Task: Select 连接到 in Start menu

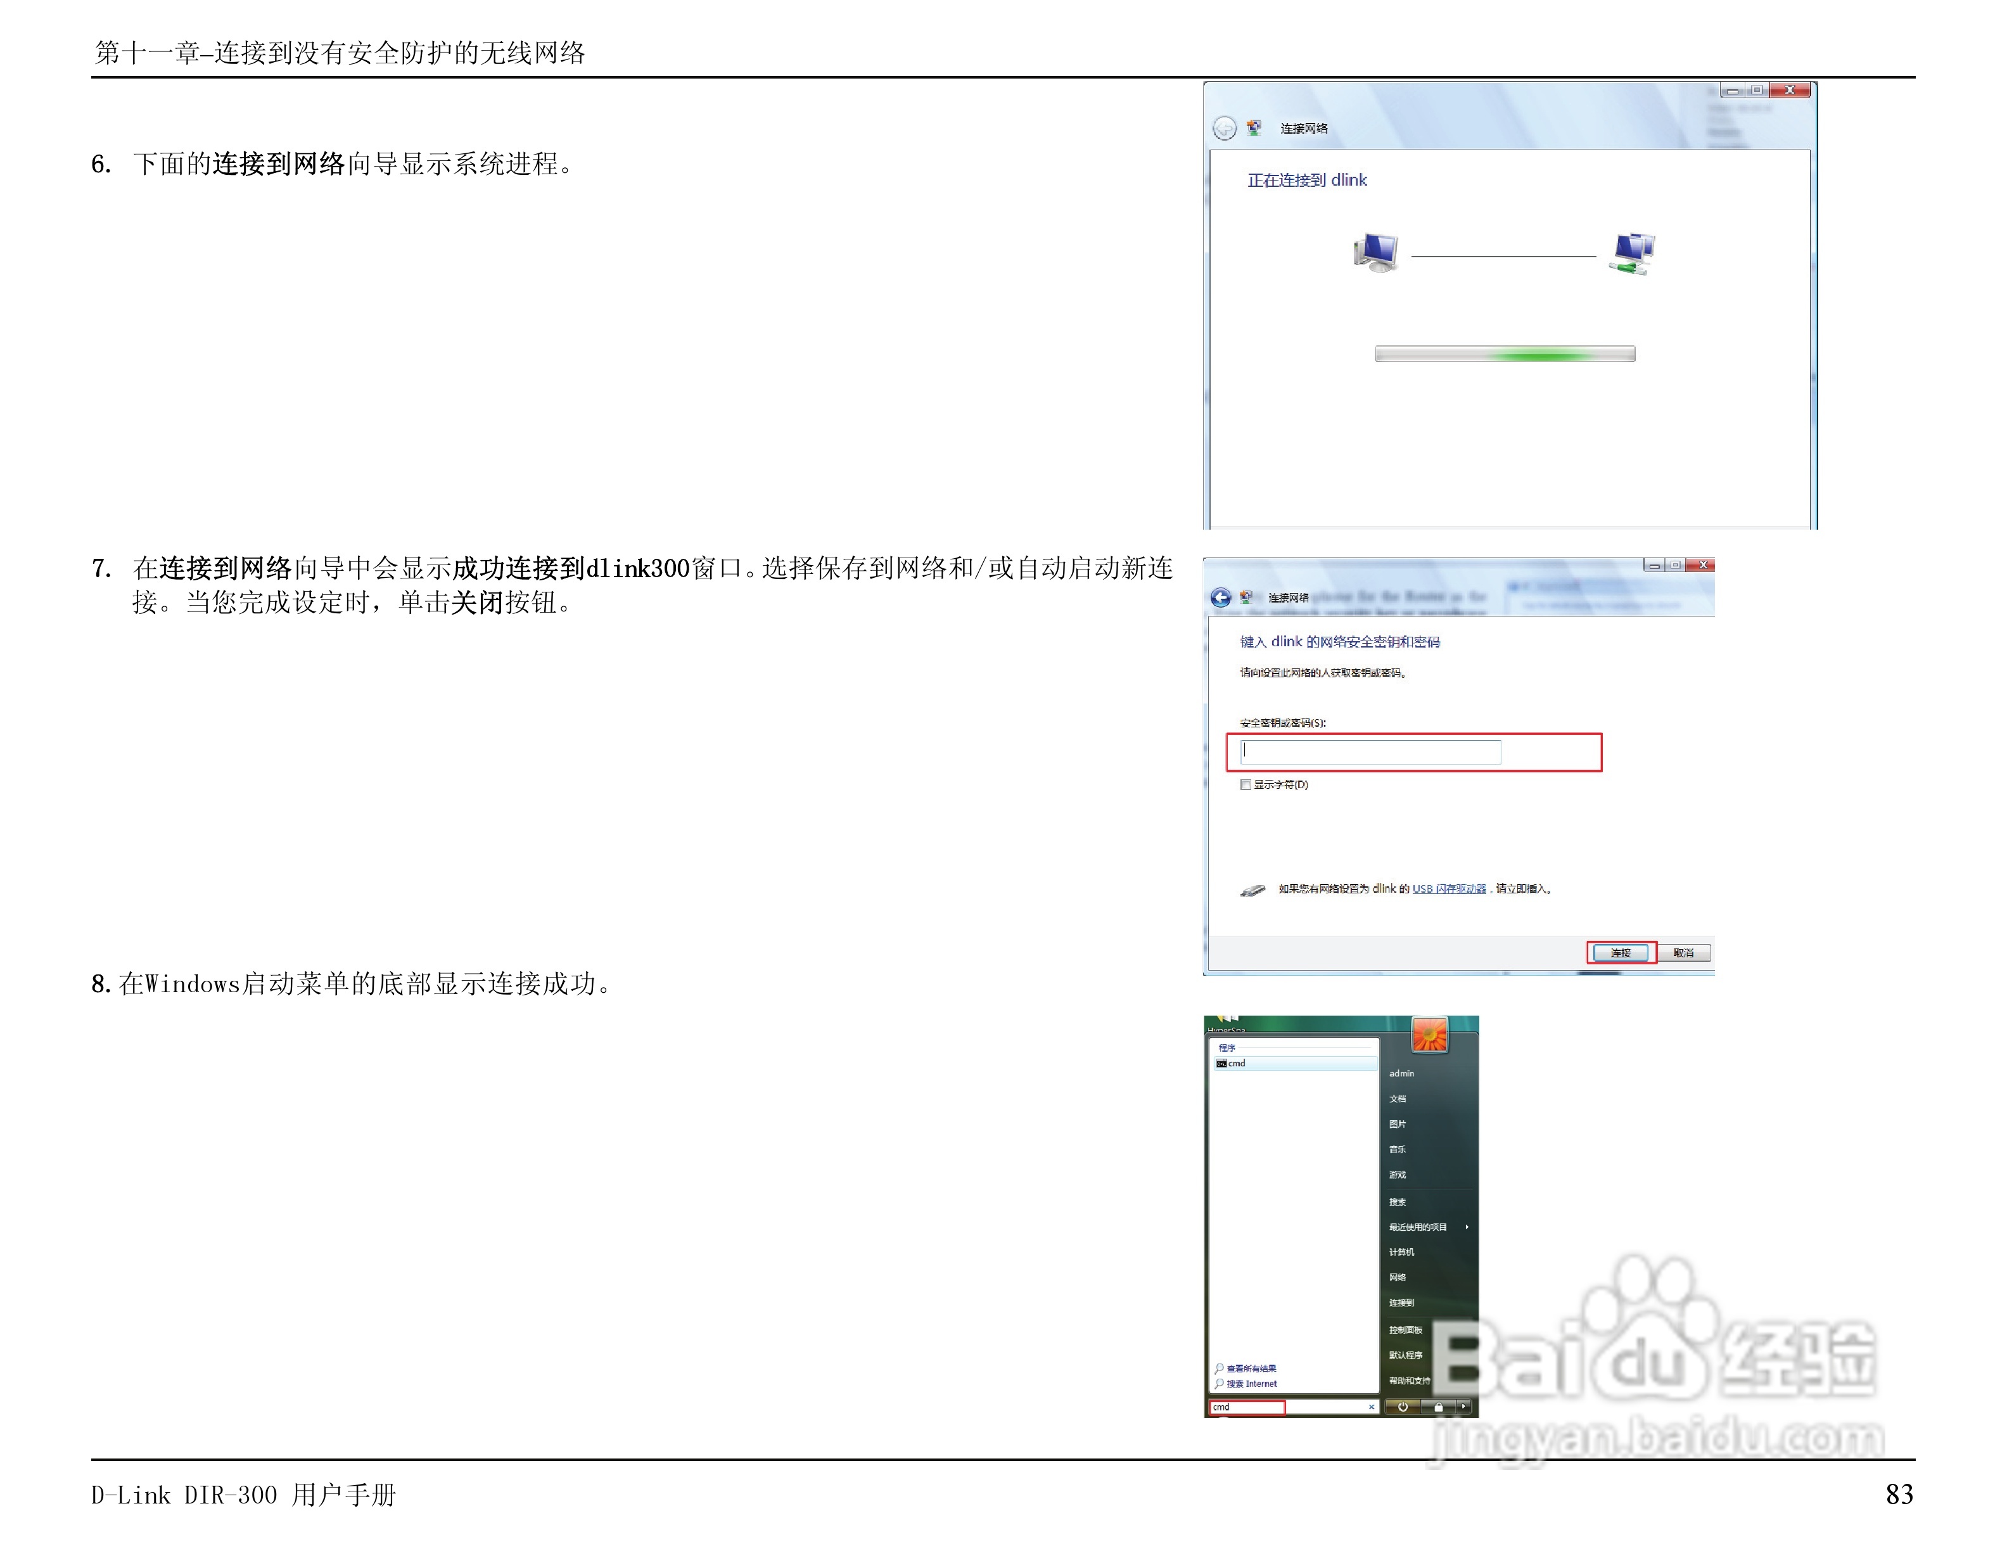Action: (x=1401, y=1302)
